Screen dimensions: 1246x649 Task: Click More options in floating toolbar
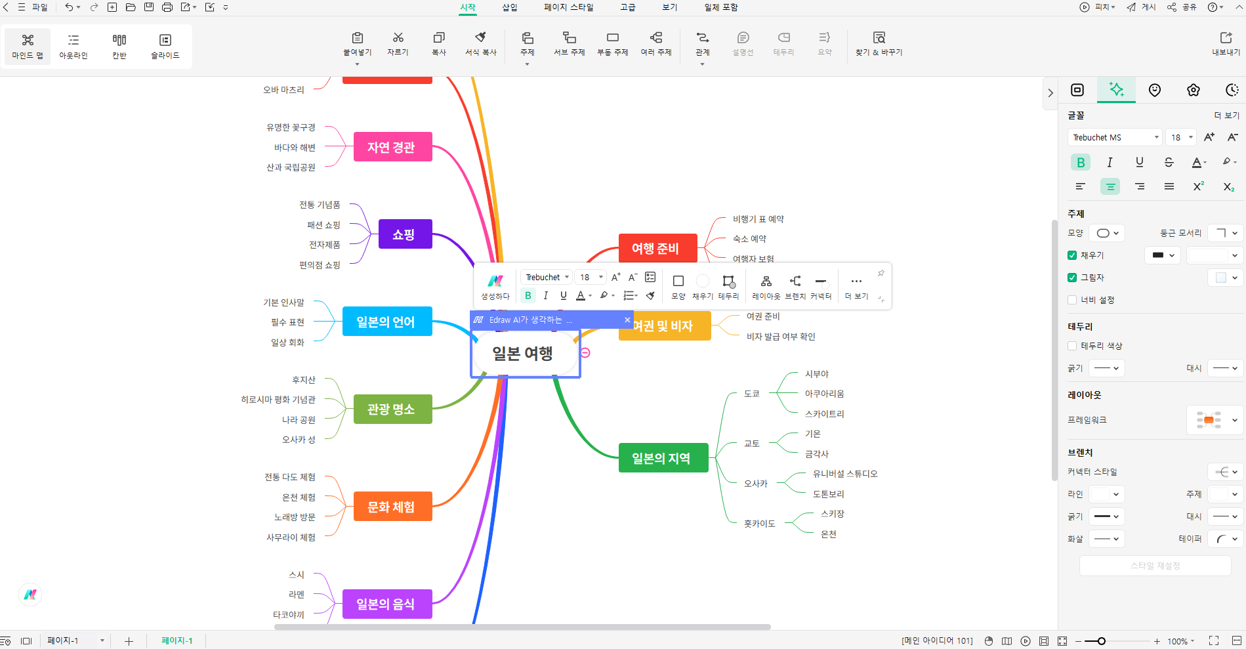click(x=856, y=287)
